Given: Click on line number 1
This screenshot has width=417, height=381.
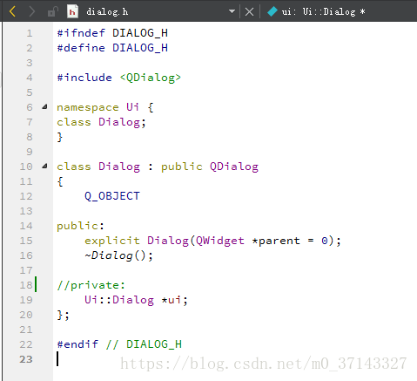Looking at the screenshot, I should (x=30, y=33).
